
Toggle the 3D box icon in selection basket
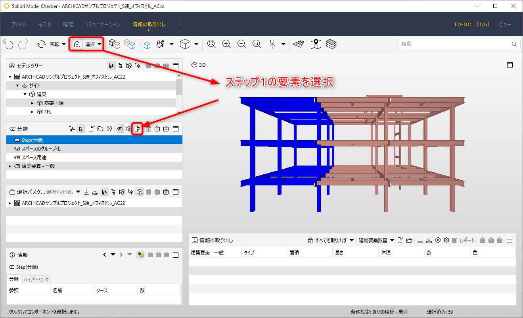[140, 192]
